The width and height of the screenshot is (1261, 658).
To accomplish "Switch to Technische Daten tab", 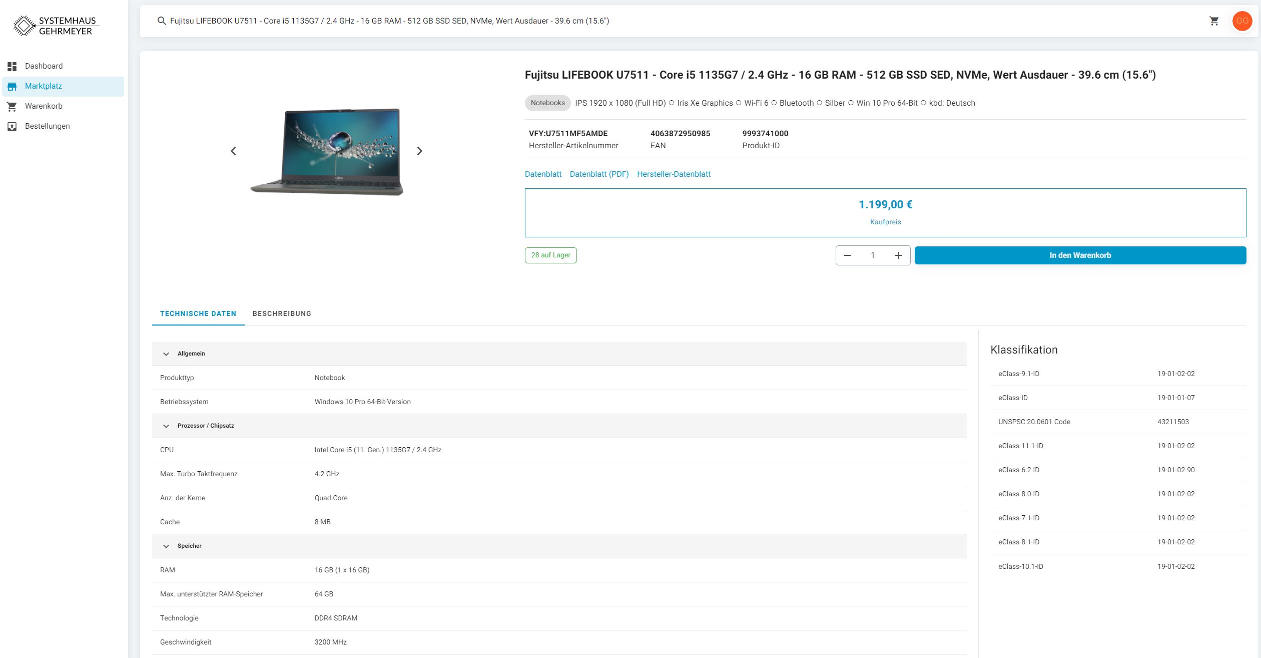I will coord(198,313).
